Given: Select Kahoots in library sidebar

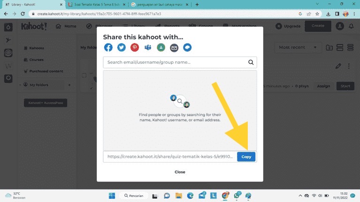Looking at the screenshot, I should (x=34, y=48).
